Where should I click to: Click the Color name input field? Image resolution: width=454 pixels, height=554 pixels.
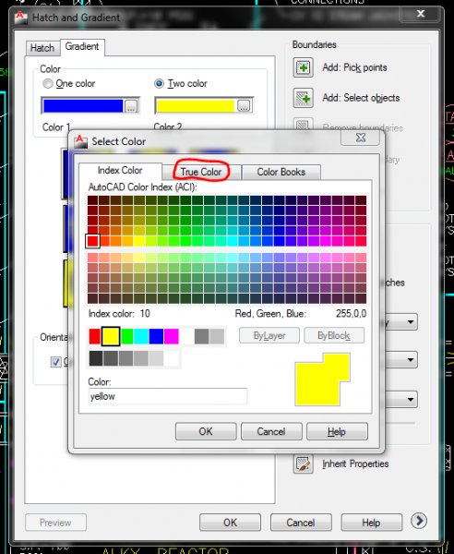168,396
